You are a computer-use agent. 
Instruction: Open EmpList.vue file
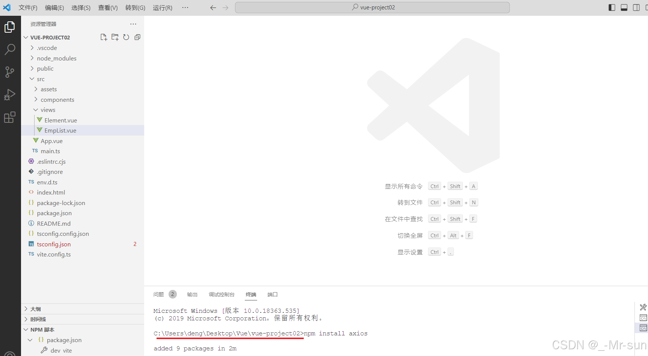click(83, 131)
